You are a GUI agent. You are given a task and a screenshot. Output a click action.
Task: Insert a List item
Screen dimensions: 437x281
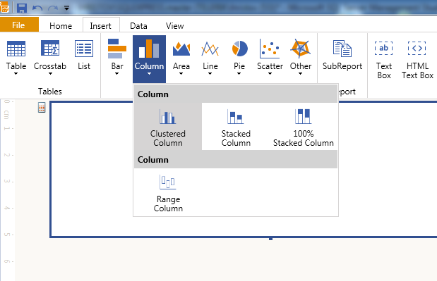pyautogui.click(x=84, y=55)
